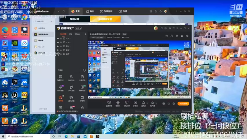Click the Windows taskbar search box
247x139 pixels.
point(28,136)
